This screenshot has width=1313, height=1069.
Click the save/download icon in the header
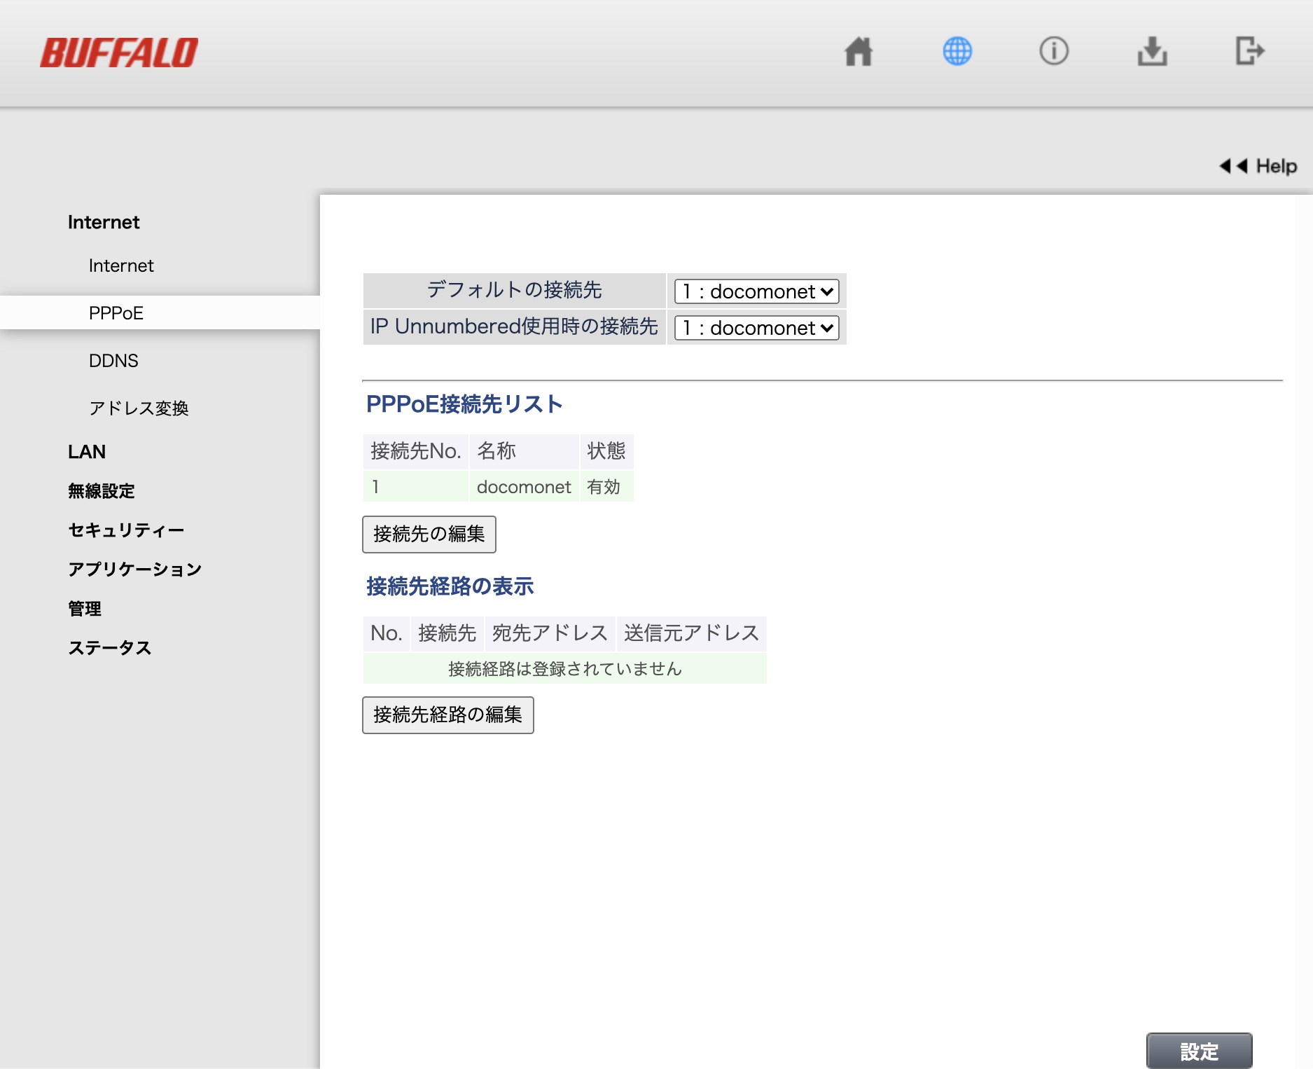1152,51
